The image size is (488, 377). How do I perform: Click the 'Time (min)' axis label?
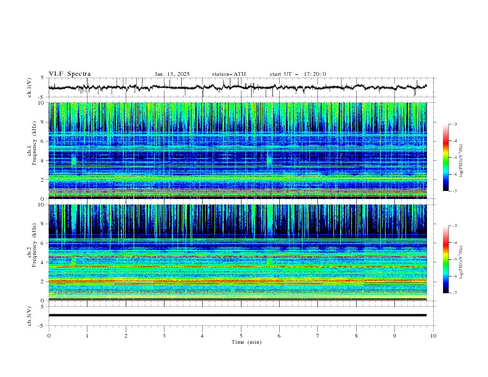click(x=246, y=342)
